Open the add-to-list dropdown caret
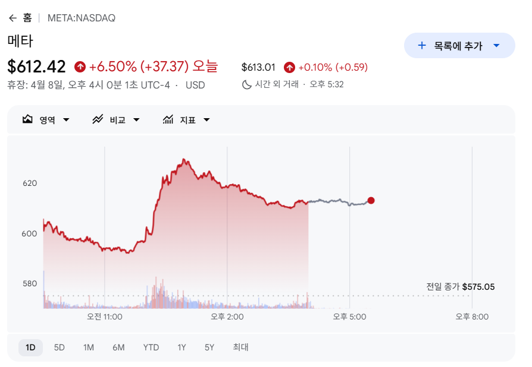The width and height of the screenshot is (532, 367). [x=496, y=46]
